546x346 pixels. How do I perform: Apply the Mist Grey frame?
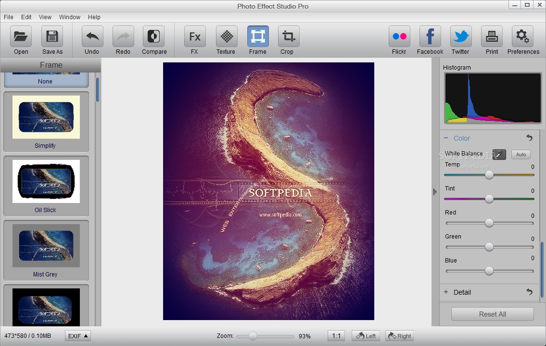click(x=46, y=250)
